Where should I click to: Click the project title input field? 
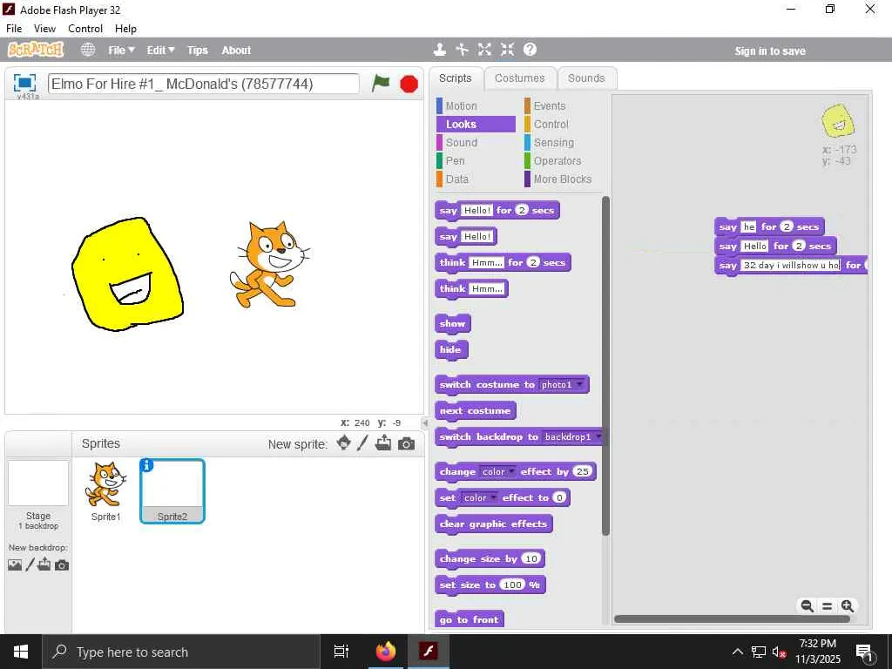tap(204, 84)
